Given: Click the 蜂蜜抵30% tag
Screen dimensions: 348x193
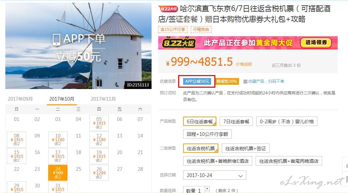Looking at the screenshot, I should (227, 81).
